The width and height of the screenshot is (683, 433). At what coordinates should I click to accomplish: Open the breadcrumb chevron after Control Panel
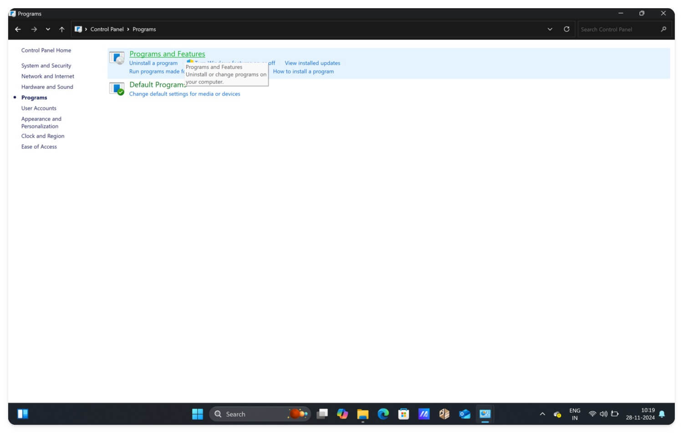129,29
